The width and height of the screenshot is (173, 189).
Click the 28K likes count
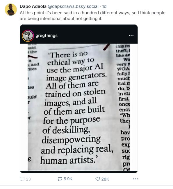(x=105, y=179)
